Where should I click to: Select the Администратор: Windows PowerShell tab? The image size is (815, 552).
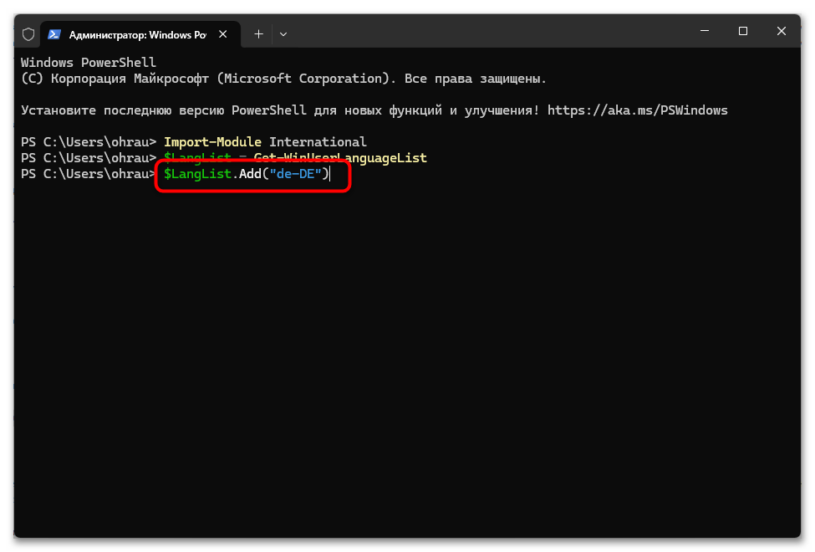coord(140,34)
